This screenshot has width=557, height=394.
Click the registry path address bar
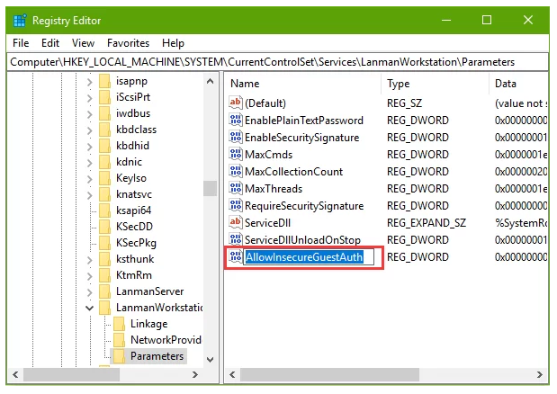pyautogui.click(x=278, y=62)
